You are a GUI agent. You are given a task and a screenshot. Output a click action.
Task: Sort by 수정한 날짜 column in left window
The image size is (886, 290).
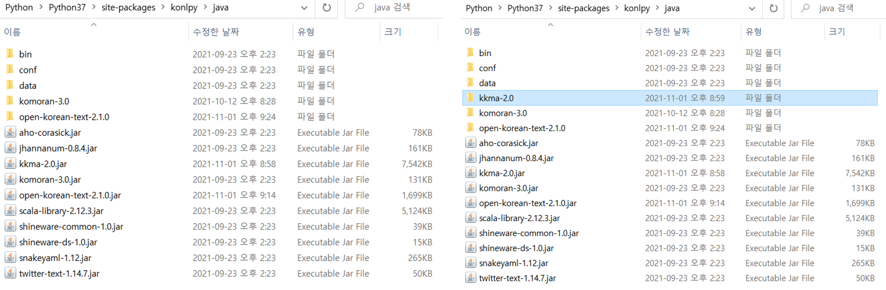pyautogui.click(x=216, y=32)
